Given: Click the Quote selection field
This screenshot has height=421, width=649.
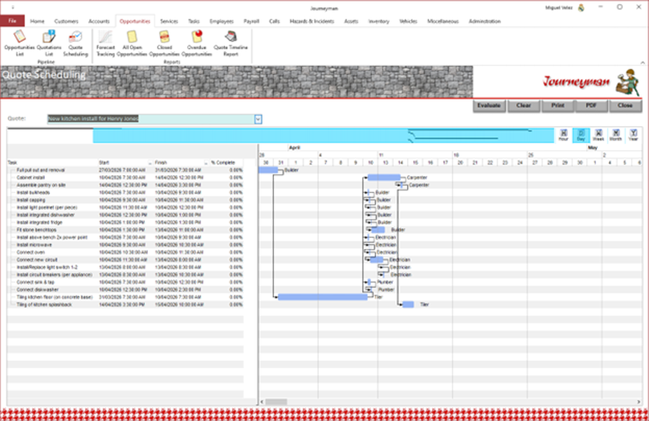Looking at the screenshot, I should click(151, 119).
